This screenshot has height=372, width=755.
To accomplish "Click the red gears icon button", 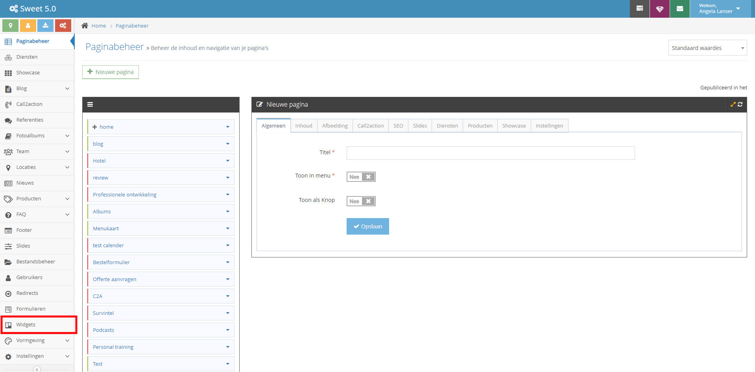I will coord(63,26).
